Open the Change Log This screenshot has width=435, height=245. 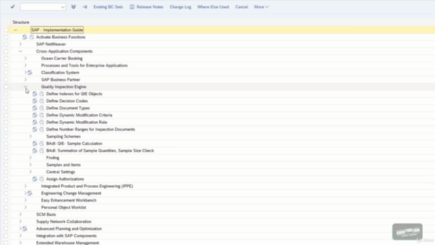tap(180, 7)
